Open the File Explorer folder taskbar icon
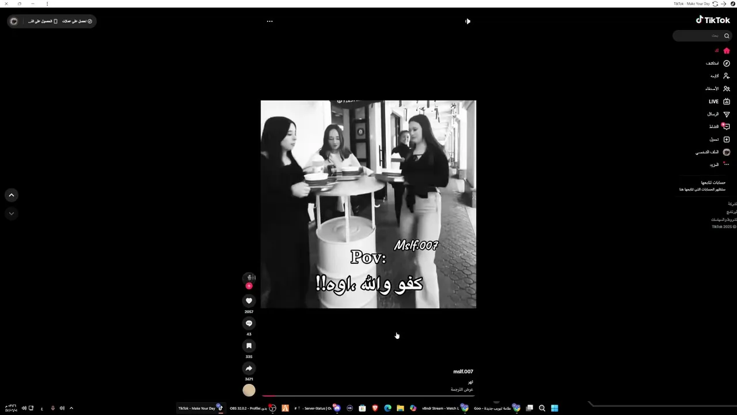The width and height of the screenshot is (737, 415). (400, 408)
